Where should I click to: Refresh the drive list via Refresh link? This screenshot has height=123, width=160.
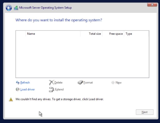tap(25, 83)
